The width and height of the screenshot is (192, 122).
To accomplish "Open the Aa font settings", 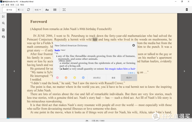I will pyautogui.click(x=47, y=10).
